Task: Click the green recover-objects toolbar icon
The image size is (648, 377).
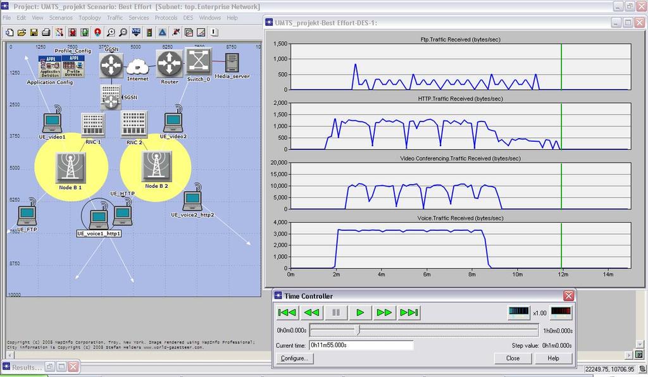Action: point(85,32)
